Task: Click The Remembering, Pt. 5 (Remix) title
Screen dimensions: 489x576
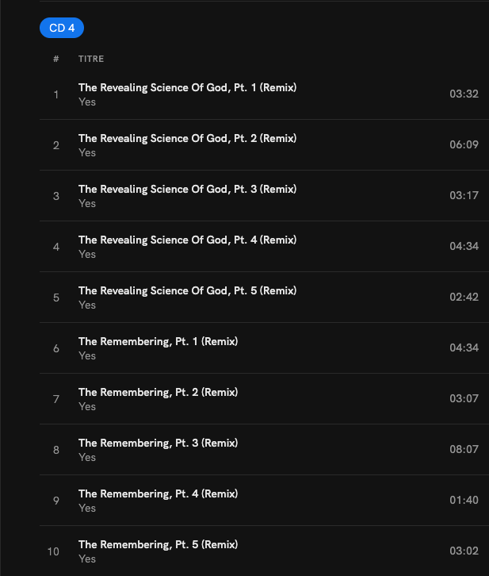Action: 158,544
